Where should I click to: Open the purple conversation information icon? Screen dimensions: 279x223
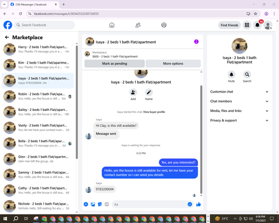[196, 42]
